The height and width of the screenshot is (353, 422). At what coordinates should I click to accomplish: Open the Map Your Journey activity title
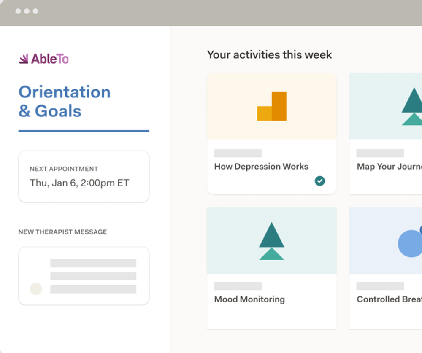[x=389, y=167]
